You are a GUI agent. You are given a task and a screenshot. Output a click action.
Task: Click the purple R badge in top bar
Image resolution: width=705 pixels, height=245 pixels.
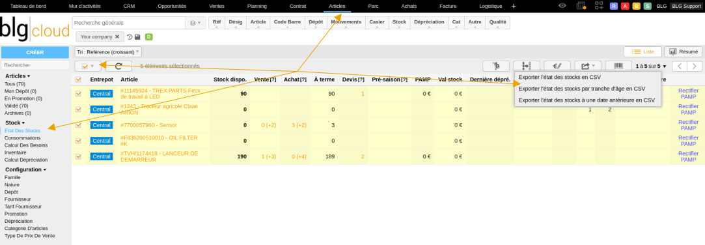click(613, 6)
